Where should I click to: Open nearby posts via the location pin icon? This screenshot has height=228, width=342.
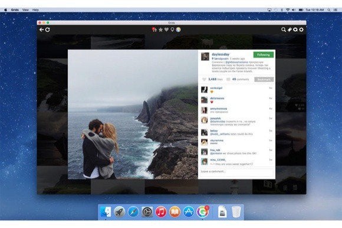point(172,29)
